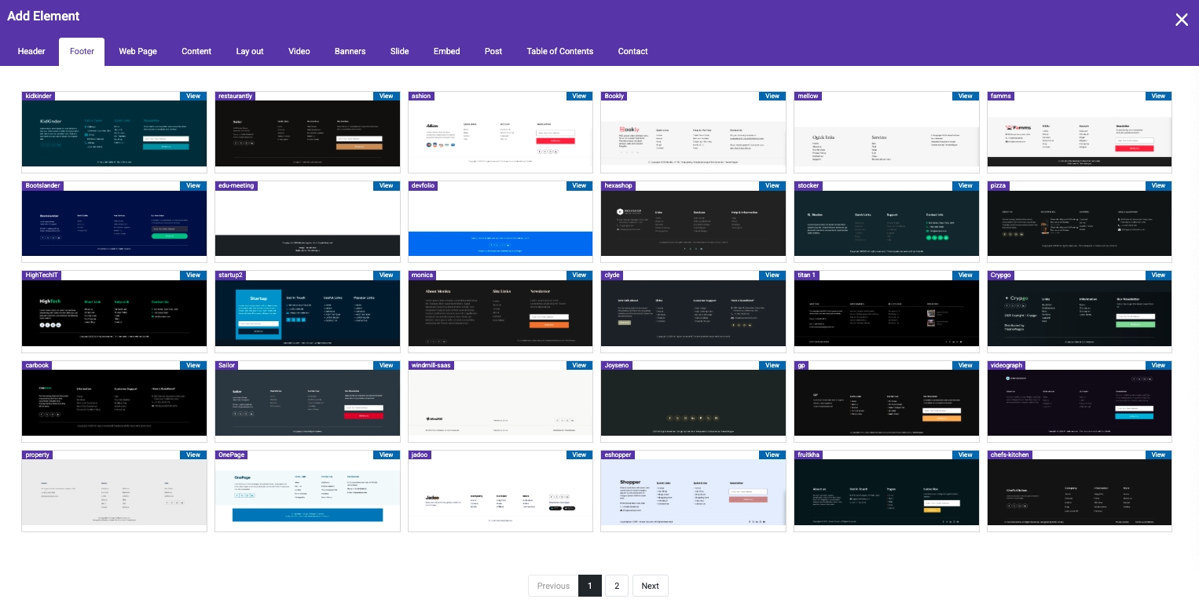Select the OnePage footer thumbnail
This screenshot has width=1199, height=610.
[307, 492]
